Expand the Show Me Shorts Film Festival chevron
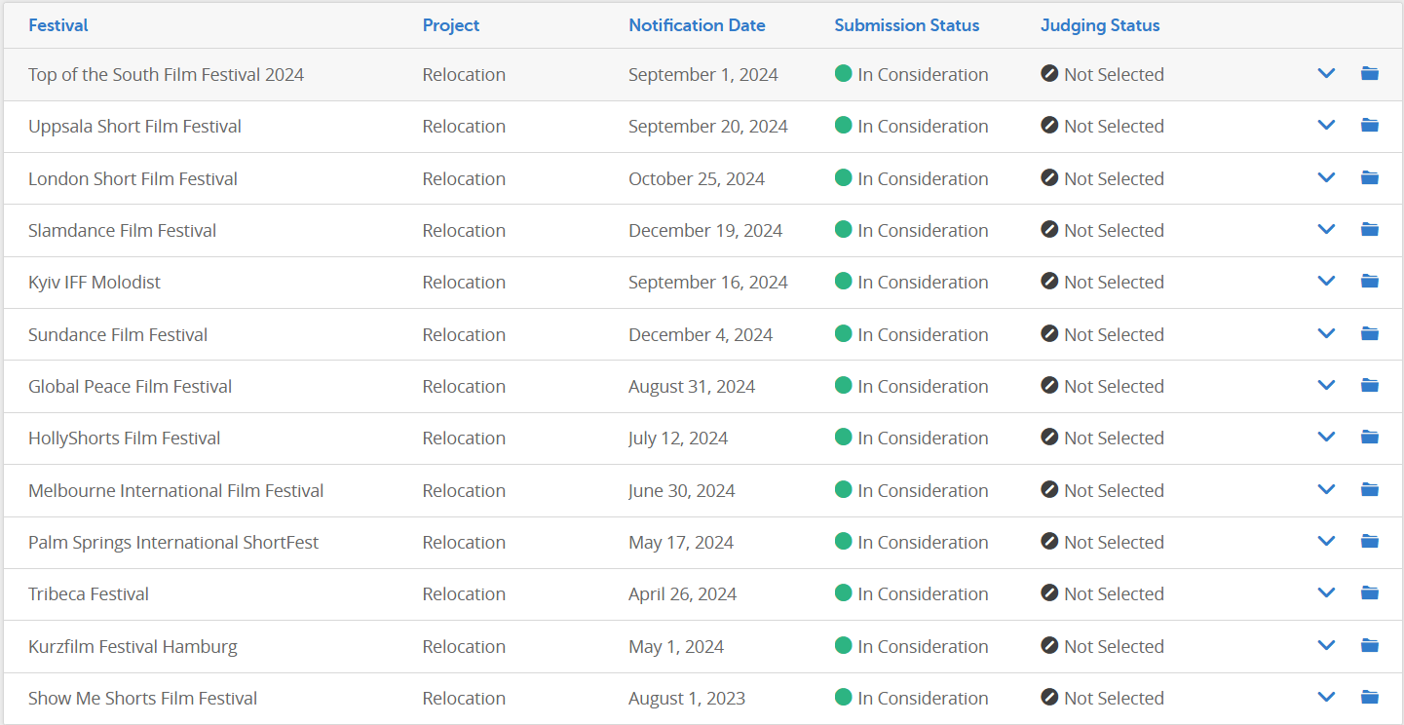The height and width of the screenshot is (725, 1404). (1326, 697)
